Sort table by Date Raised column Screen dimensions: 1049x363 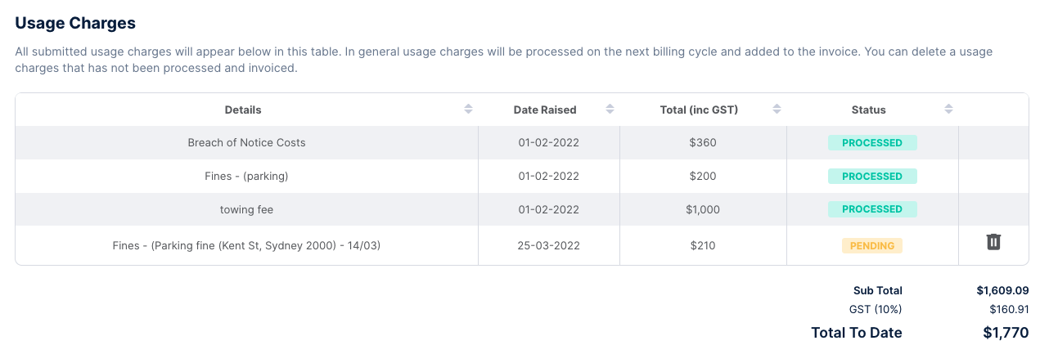click(x=610, y=110)
